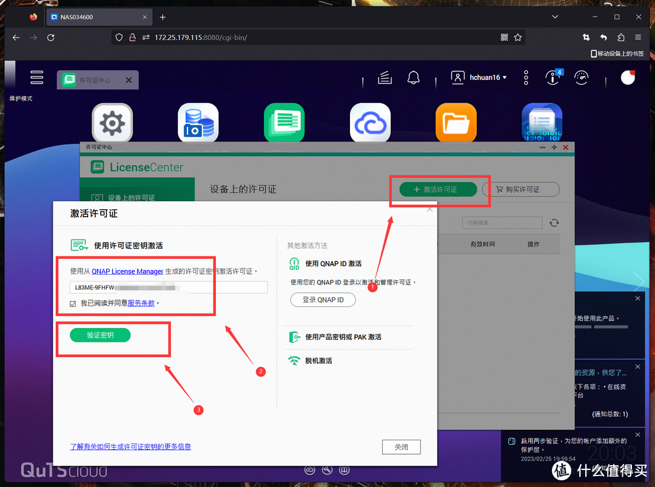The width and height of the screenshot is (655, 487).
Task: Toggle the agree to terms of service checkbox
Action: point(73,304)
